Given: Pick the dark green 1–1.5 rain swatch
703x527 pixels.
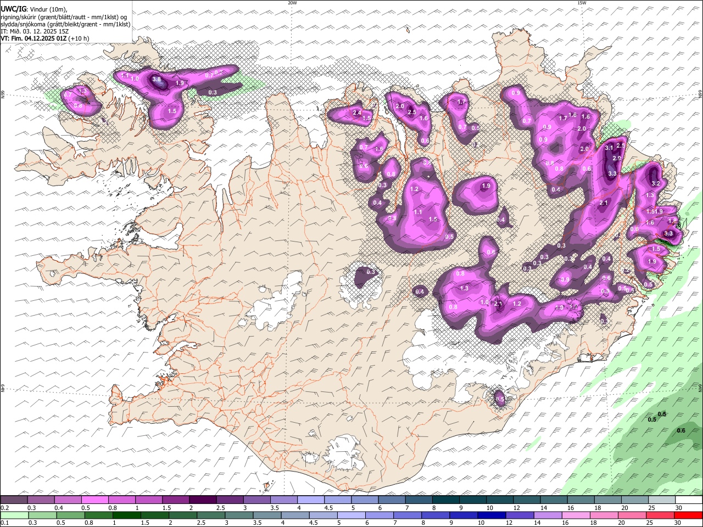Looking at the screenshot, I should coord(126,515).
